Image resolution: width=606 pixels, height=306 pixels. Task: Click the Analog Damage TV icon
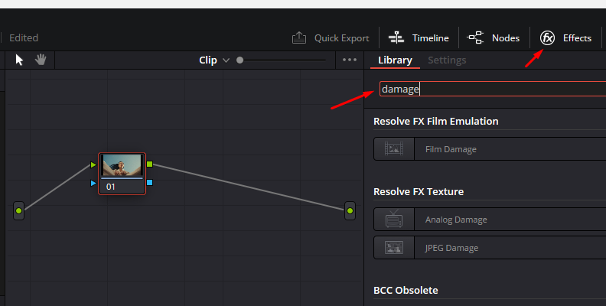click(394, 220)
